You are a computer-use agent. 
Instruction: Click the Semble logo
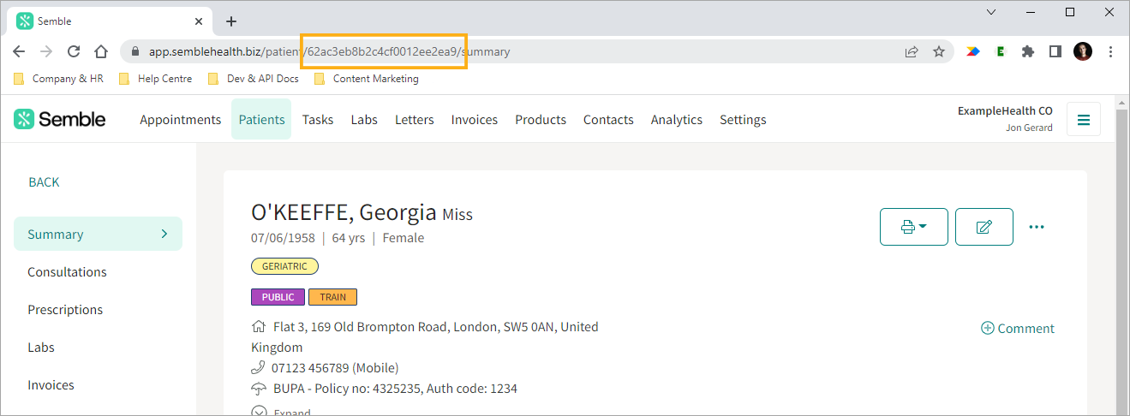[60, 119]
